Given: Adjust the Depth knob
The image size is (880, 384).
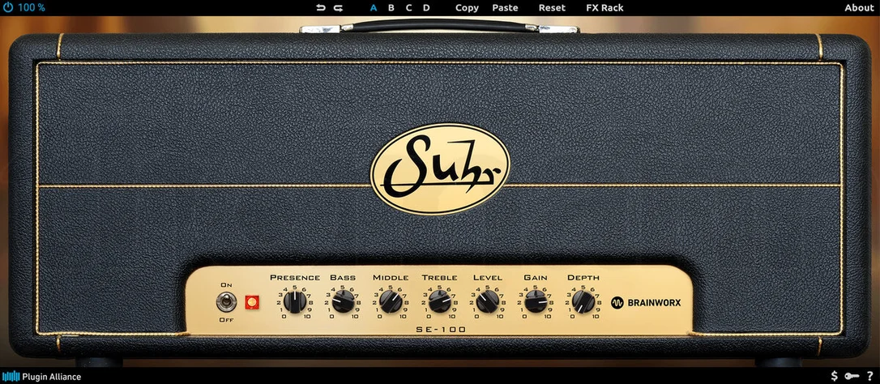Looking at the screenshot, I should tap(583, 301).
